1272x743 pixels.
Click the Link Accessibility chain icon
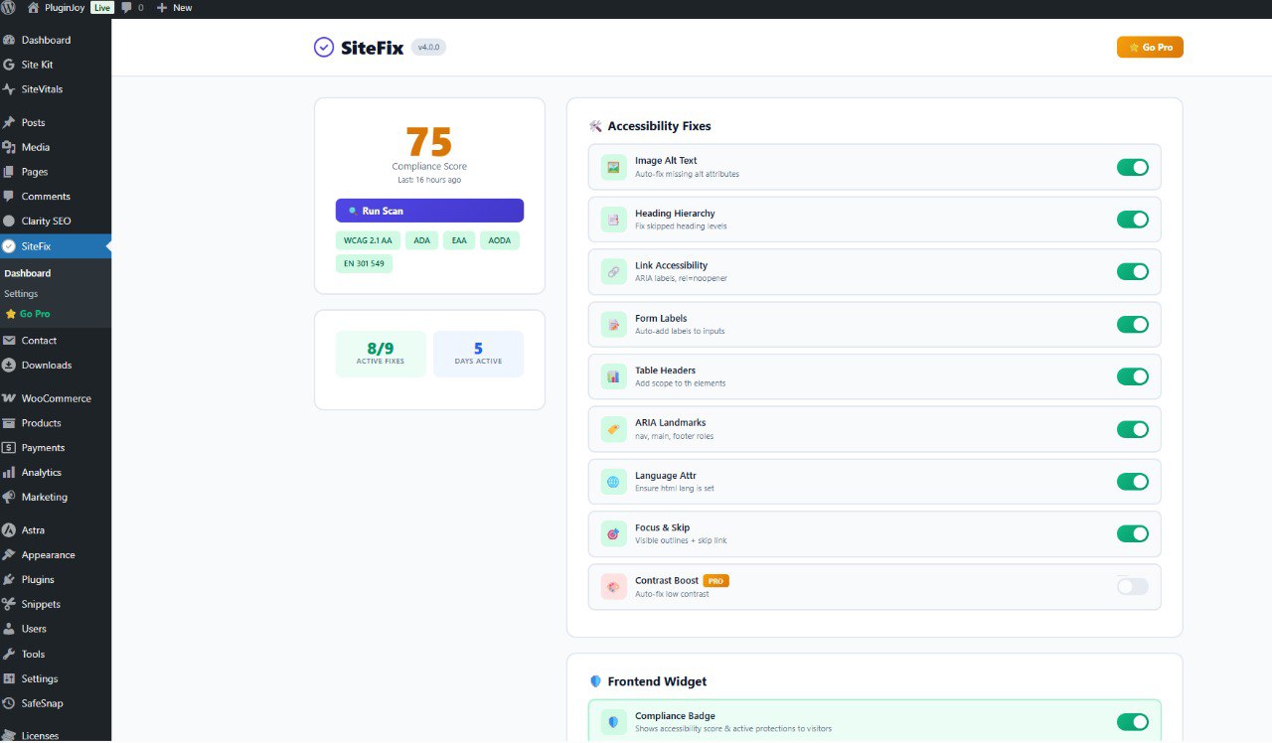click(613, 271)
